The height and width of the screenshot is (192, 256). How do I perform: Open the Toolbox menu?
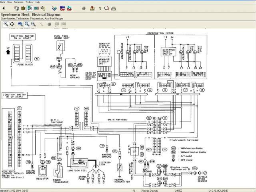[x=29, y=2]
